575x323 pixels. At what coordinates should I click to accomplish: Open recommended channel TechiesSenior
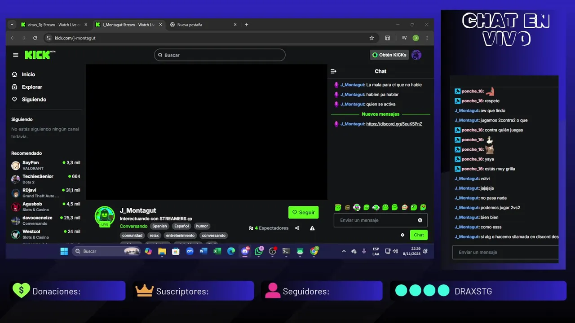tap(46, 179)
